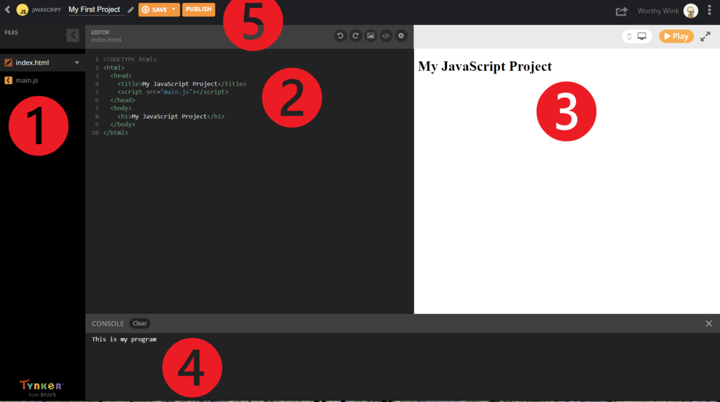Open the three-dot more options menu
Viewport: 720px width, 402px height.
tap(709, 11)
